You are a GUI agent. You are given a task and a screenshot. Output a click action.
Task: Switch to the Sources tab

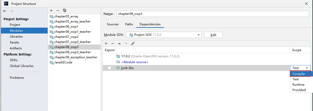pyautogui.click(x=112, y=24)
